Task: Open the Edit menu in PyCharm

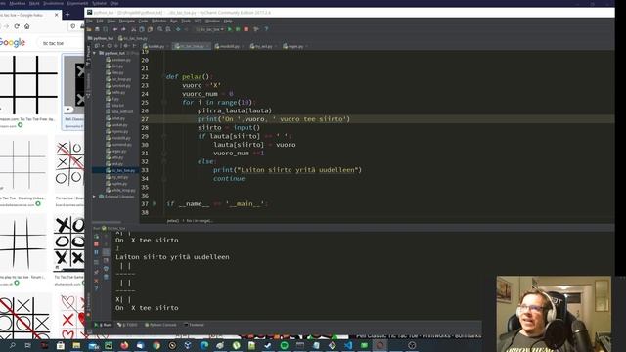Action: (x=100, y=21)
